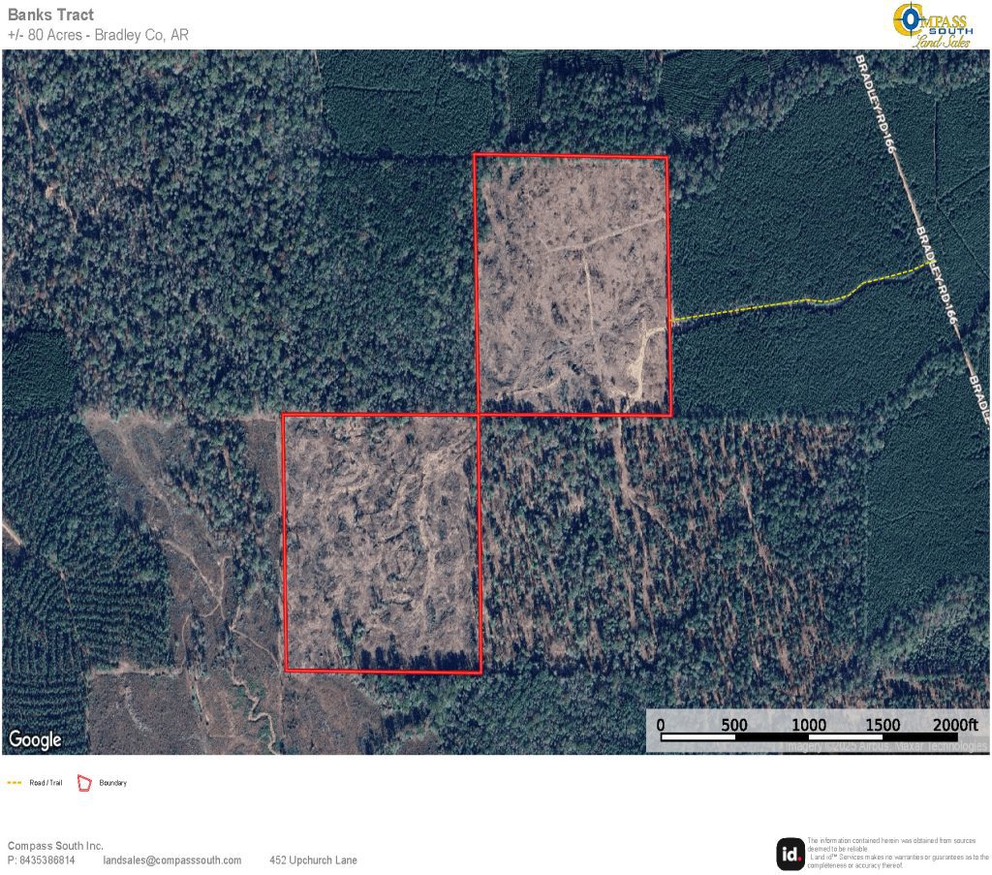992x875 pixels.
Task: Click the corner where both parcels meet
Action: (x=478, y=414)
